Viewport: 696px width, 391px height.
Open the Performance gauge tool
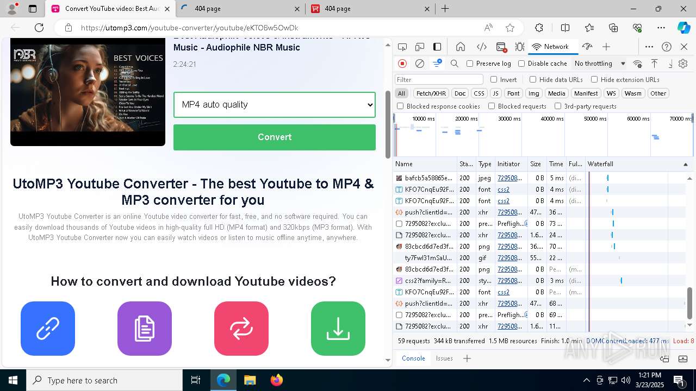tap(587, 47)
